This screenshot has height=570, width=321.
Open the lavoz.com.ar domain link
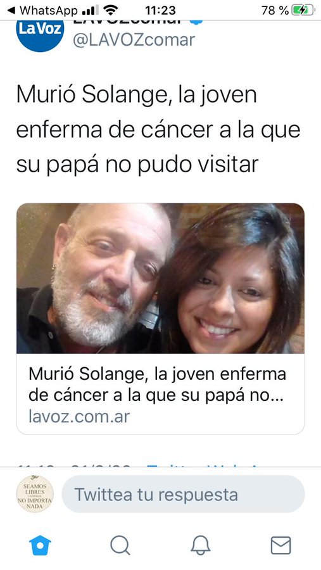[x=79, y=417]
